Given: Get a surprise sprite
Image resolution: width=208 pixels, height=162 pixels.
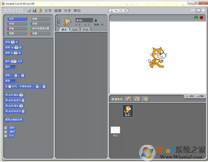Looking at the screenshot, I should click(x=145, y=99).
